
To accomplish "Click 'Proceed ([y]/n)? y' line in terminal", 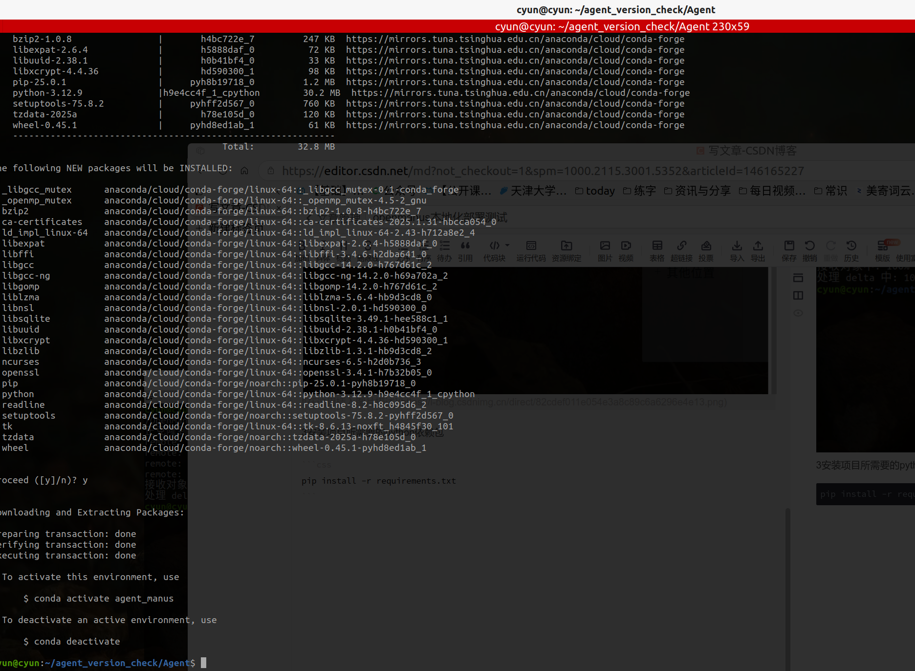I will tap(44, 480).
